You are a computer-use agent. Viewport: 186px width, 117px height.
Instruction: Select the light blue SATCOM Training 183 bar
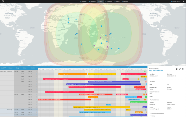tap(95, 112)
